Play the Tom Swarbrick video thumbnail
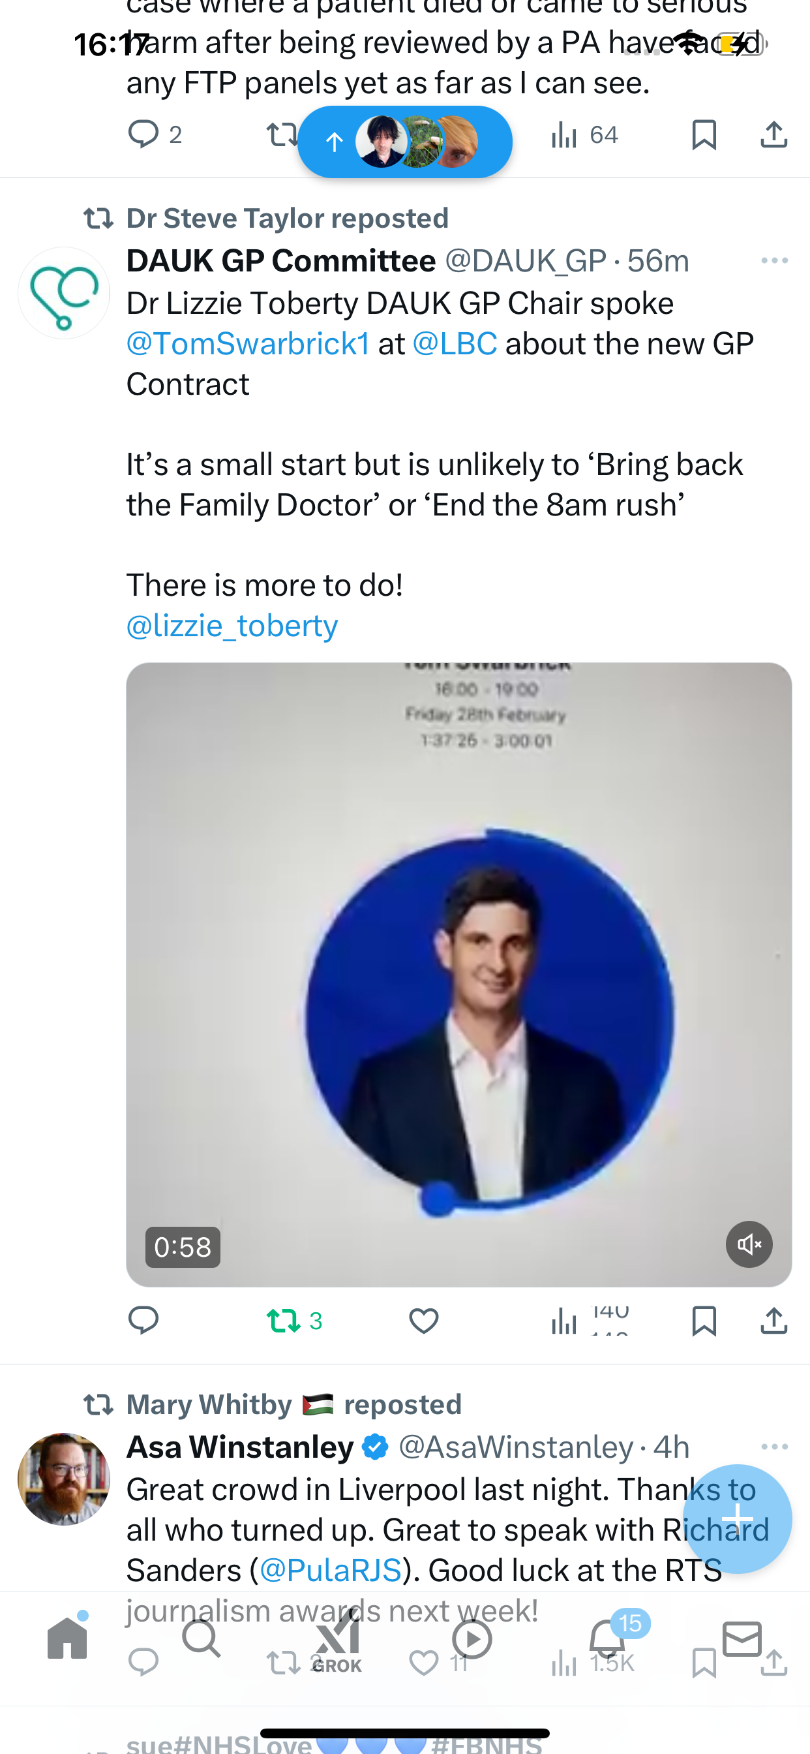Viewport: 810px width, 1754px height. 458,974
